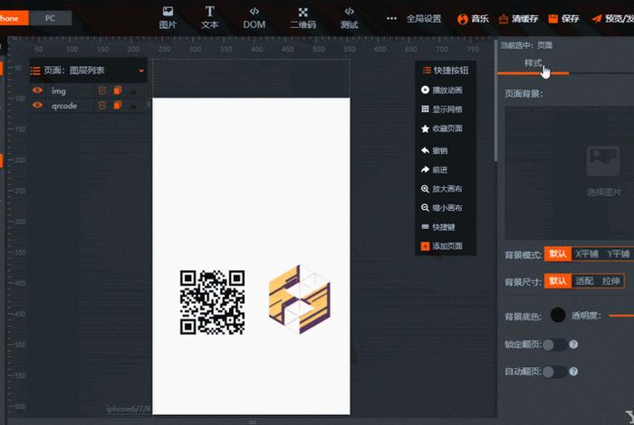Viewport: 634px width, 425px height.
Task: Click the right panel vertical scrollbar
Action: click(x=495, y=101)
